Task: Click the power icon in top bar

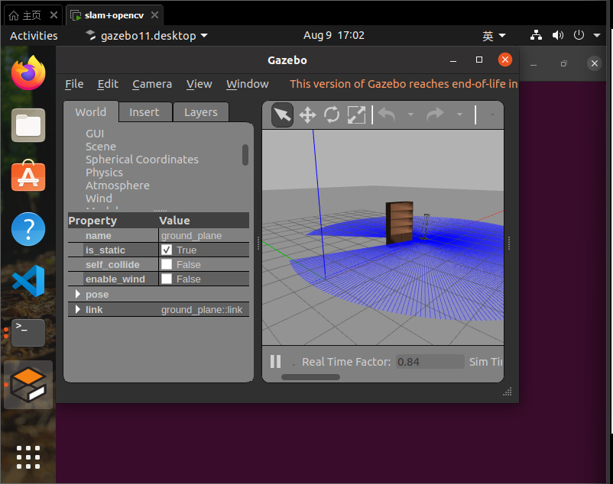Action: click(x=579, y=36)
